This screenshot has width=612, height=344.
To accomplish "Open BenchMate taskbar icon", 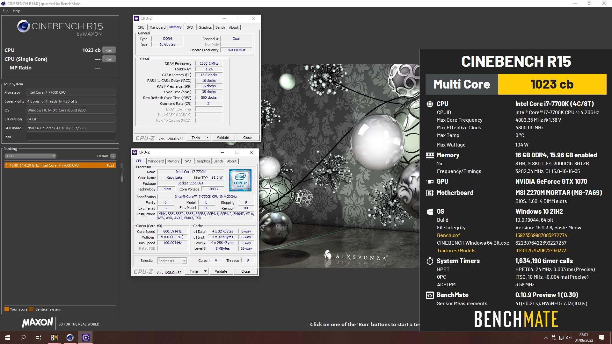I will click(x=55, y=338).
